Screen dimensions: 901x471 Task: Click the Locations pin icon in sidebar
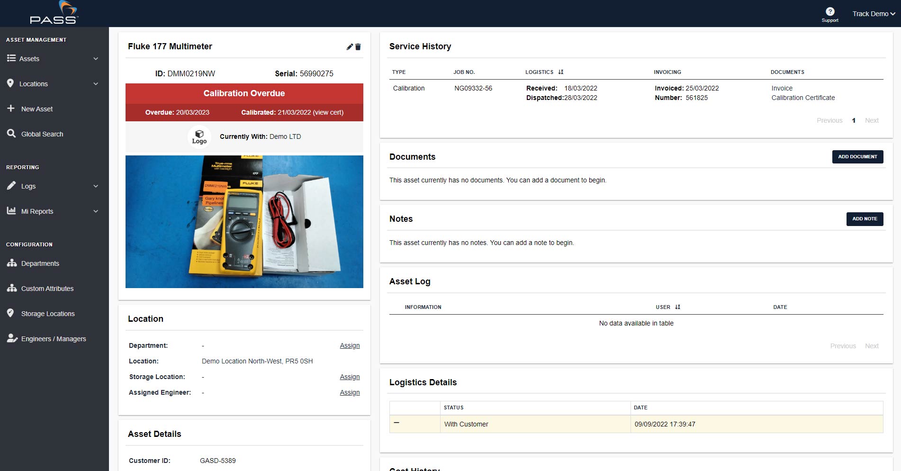pos(10,83)
